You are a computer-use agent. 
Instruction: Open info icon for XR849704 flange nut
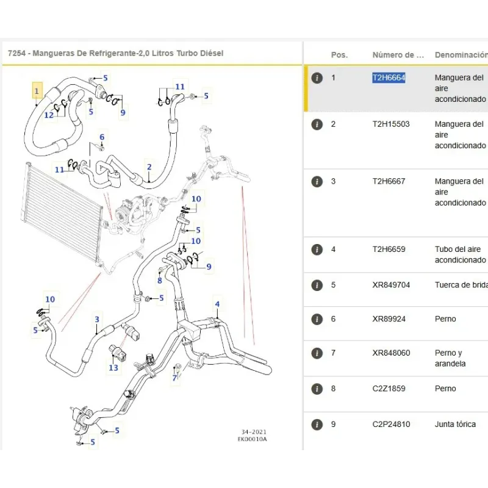[x=317, y=285]
